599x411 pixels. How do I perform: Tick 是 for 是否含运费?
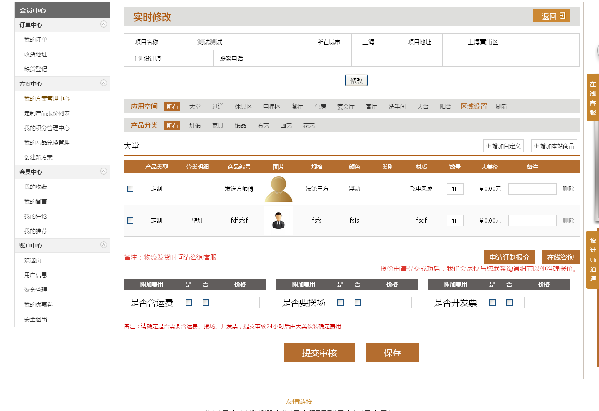pos(189,303)
